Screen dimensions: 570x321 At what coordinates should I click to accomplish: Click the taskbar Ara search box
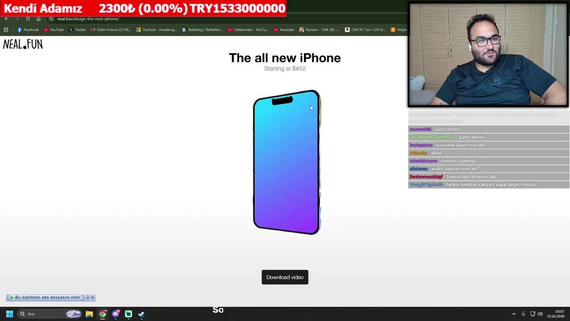(50, 314)
